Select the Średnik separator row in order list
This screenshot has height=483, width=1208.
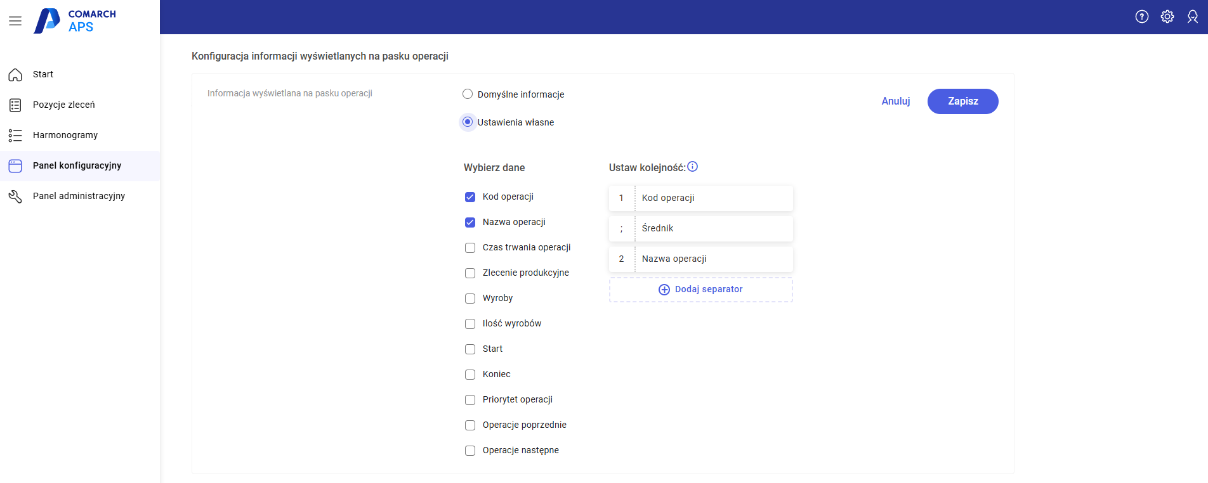(x=700, y=229)
